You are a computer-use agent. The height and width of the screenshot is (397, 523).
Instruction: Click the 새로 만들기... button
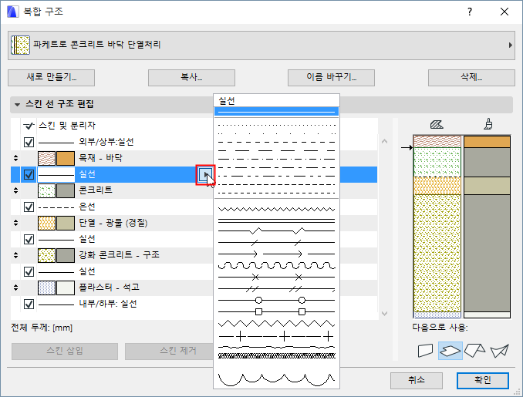52,78
